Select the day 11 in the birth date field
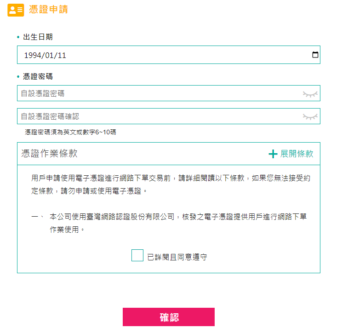Viewport: 342px width, 328px height. click(x=61, y=55)
